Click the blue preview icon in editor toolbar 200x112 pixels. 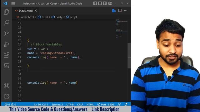114,11
